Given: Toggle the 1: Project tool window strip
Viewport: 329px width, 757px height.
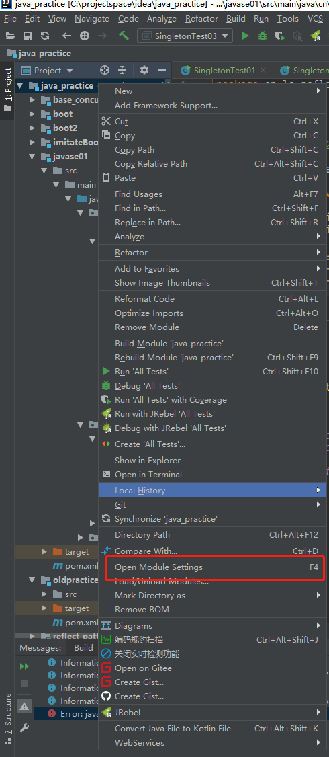Looking at the screenshot, I should (7, 89).
